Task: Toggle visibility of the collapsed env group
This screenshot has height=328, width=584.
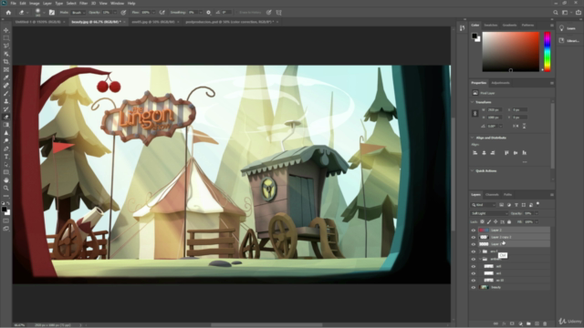Action: point(474,251)
